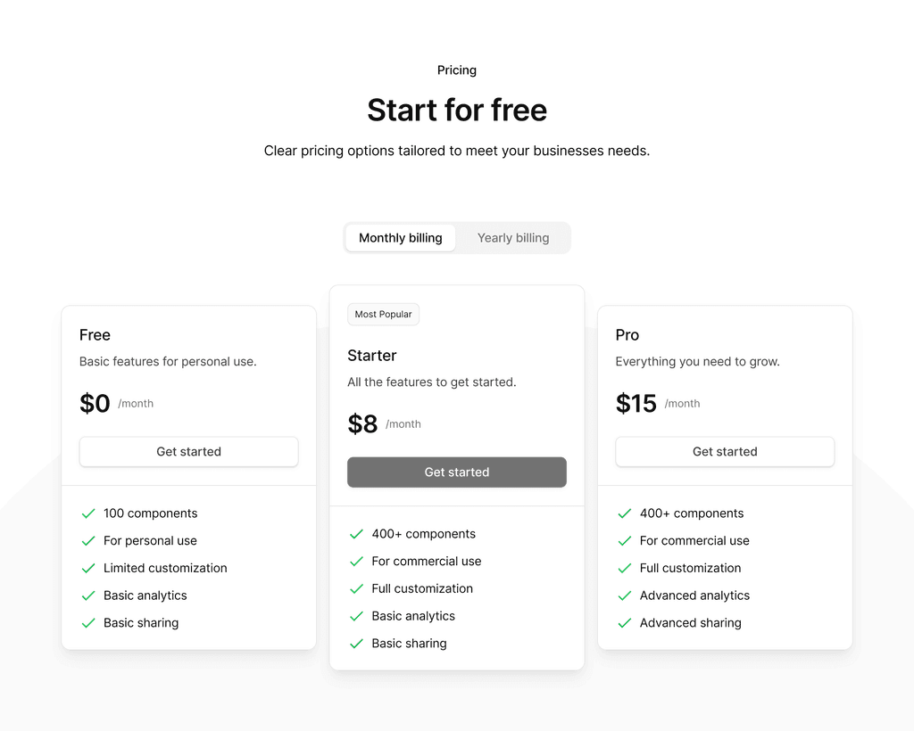The image size is (914, 731).
Task: Click the "Pro" plan title
Action: [x=627, y=335]
